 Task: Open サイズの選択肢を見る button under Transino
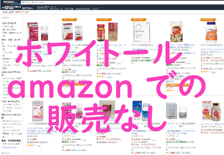(143, 45)
